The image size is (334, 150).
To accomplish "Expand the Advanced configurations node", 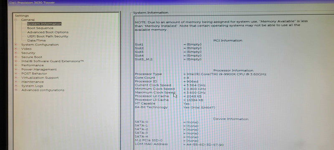I will point(16,90).
